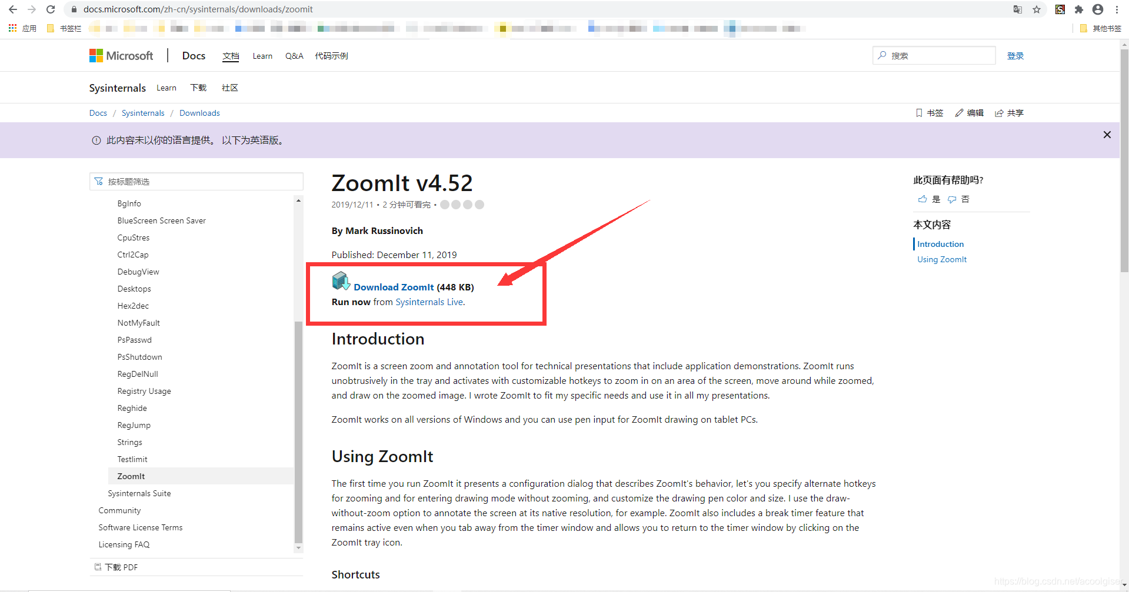Open BlueScreen Screen Saver in sidebar
This screenshot has width=1129, height=592.
point(161,220)
